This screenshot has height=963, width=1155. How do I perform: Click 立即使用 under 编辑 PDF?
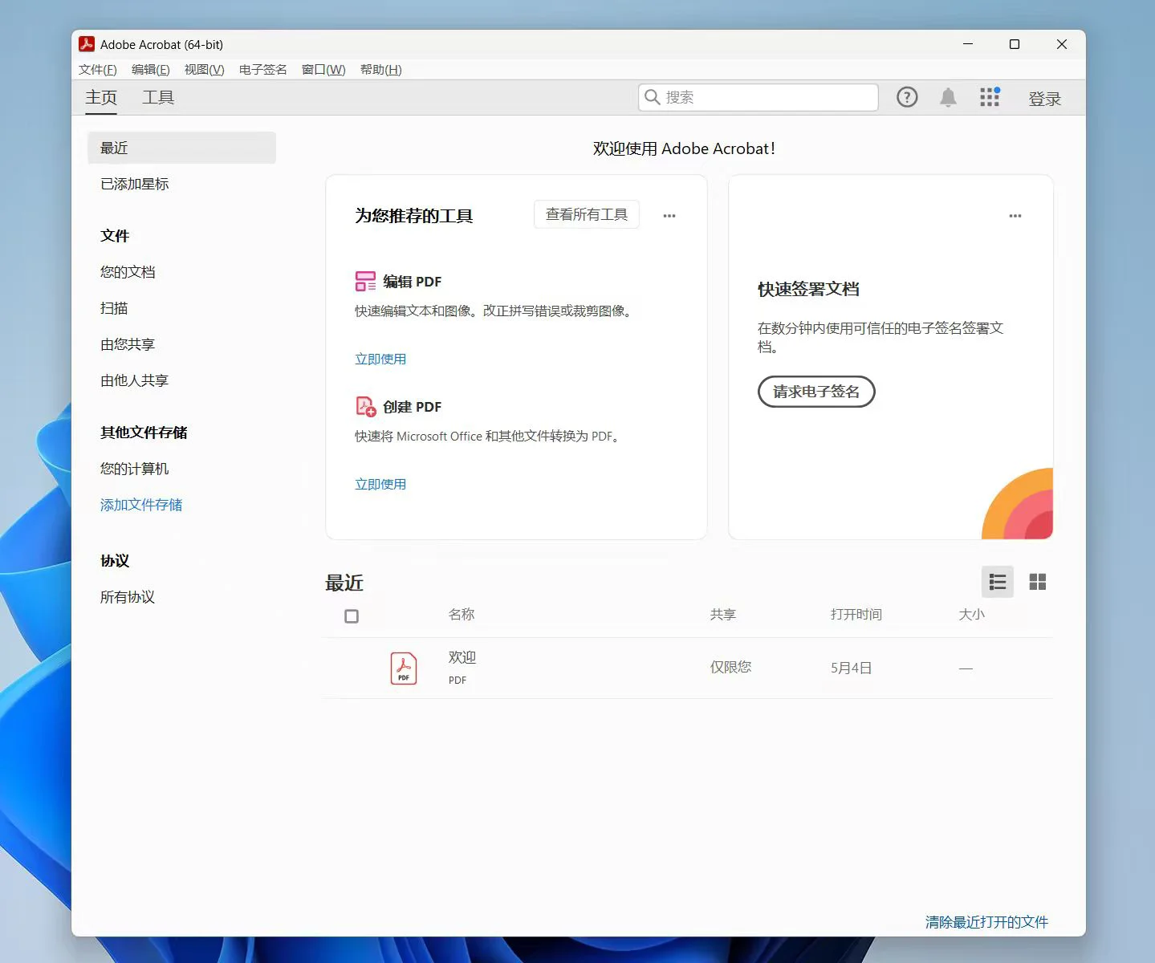[x=380, y=359]
